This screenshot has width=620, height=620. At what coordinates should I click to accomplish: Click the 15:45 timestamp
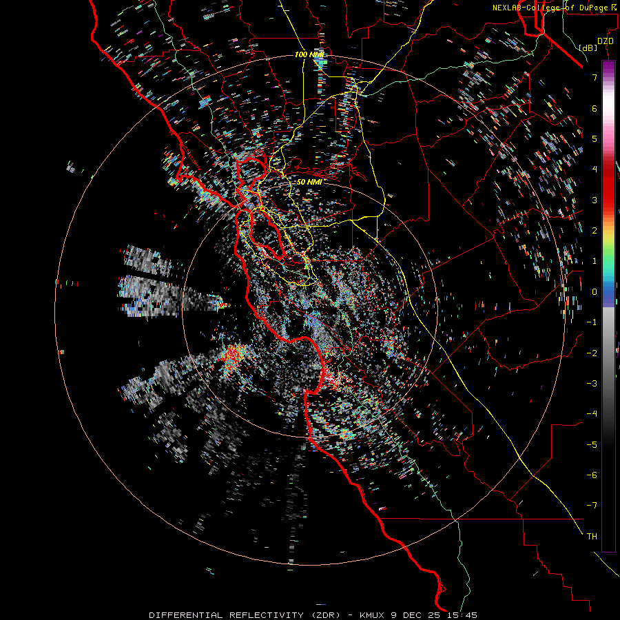[462, 615]
